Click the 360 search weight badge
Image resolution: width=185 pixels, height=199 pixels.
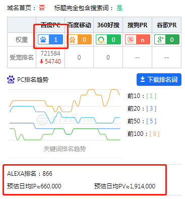click(x=108, y=39)
